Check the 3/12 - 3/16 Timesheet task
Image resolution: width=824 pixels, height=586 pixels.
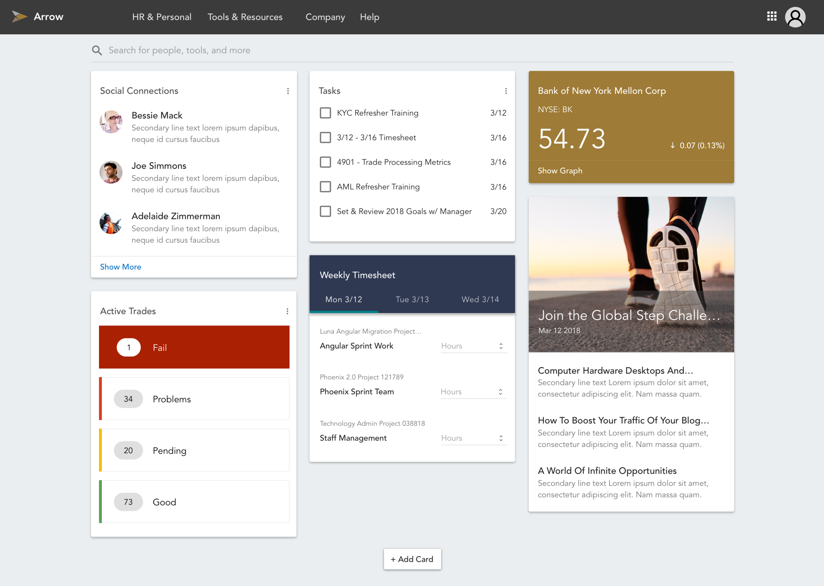click(x=325, y=137)
